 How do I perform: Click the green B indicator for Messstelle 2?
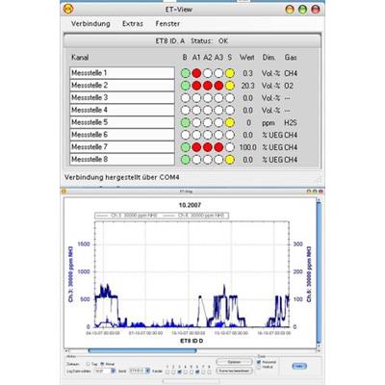point(186,86)
